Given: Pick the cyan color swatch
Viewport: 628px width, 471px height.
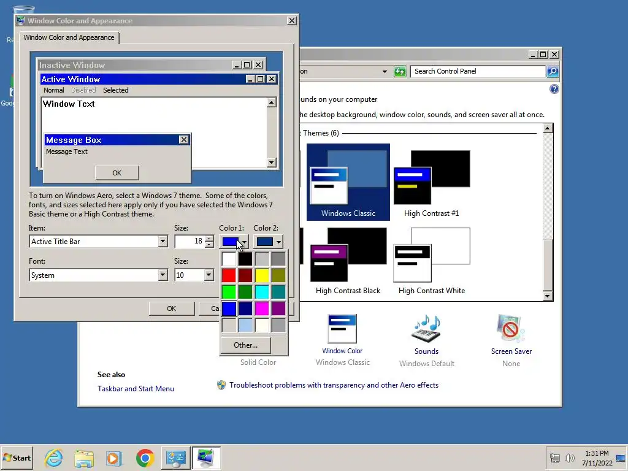Looking at the screenshot, I should click(x=262, y=291).
